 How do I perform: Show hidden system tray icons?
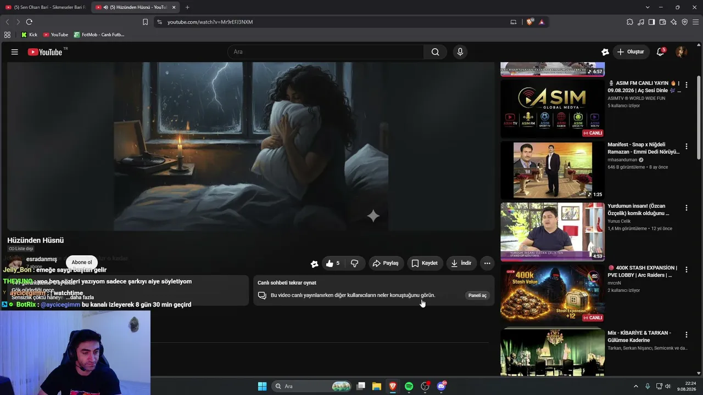[x=636, y=386]
